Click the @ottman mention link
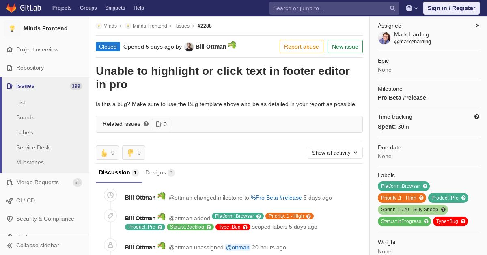Screen dimensions: 487x255 (238, 247)
